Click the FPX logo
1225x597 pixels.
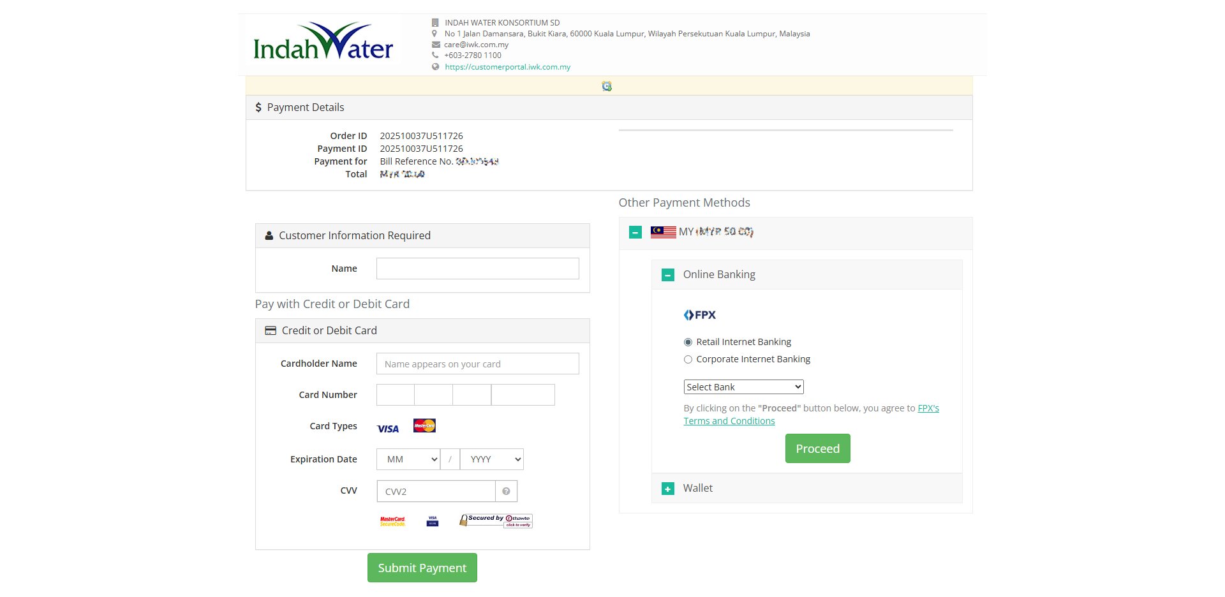tap(700, 315)
